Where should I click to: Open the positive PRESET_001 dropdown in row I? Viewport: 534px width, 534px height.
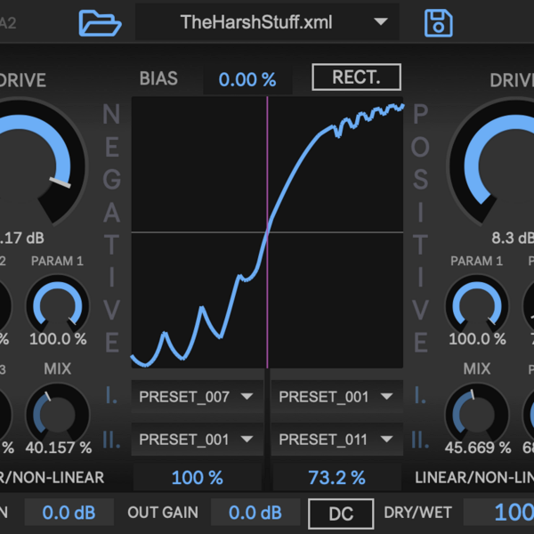click(x=336, y=396)
